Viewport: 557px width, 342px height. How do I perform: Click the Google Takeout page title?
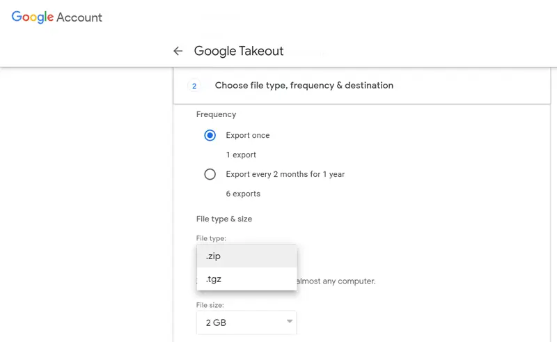point(239,51)
